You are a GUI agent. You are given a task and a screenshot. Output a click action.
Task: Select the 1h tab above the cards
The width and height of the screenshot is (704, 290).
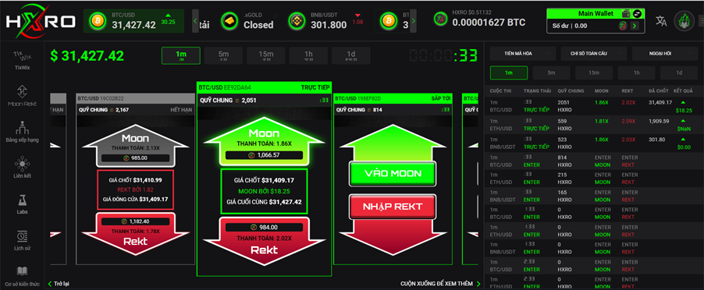point(308,55)
